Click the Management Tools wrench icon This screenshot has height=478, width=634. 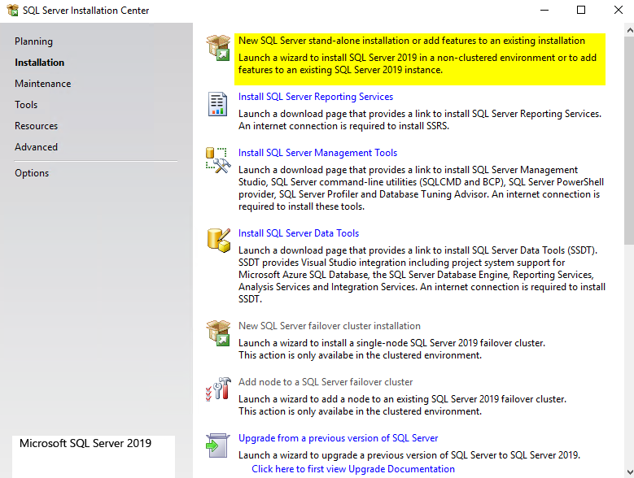coord(218,160)
